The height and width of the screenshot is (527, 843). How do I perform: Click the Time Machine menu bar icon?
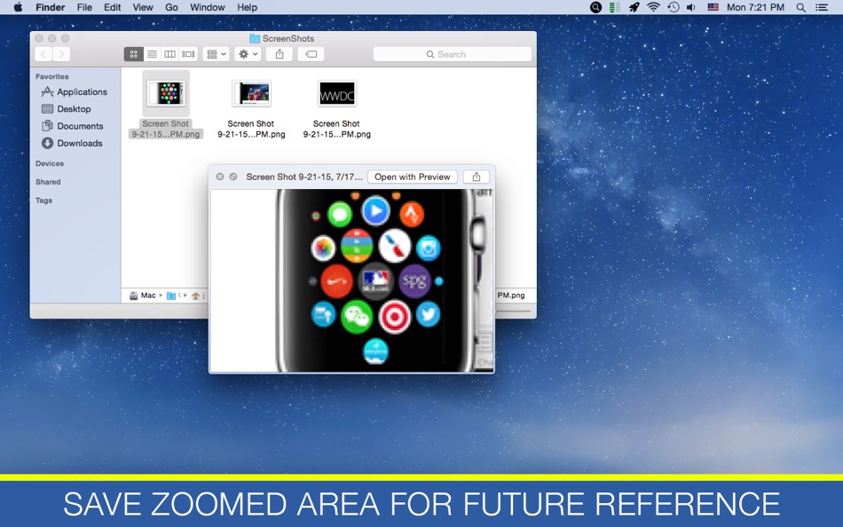674,7
